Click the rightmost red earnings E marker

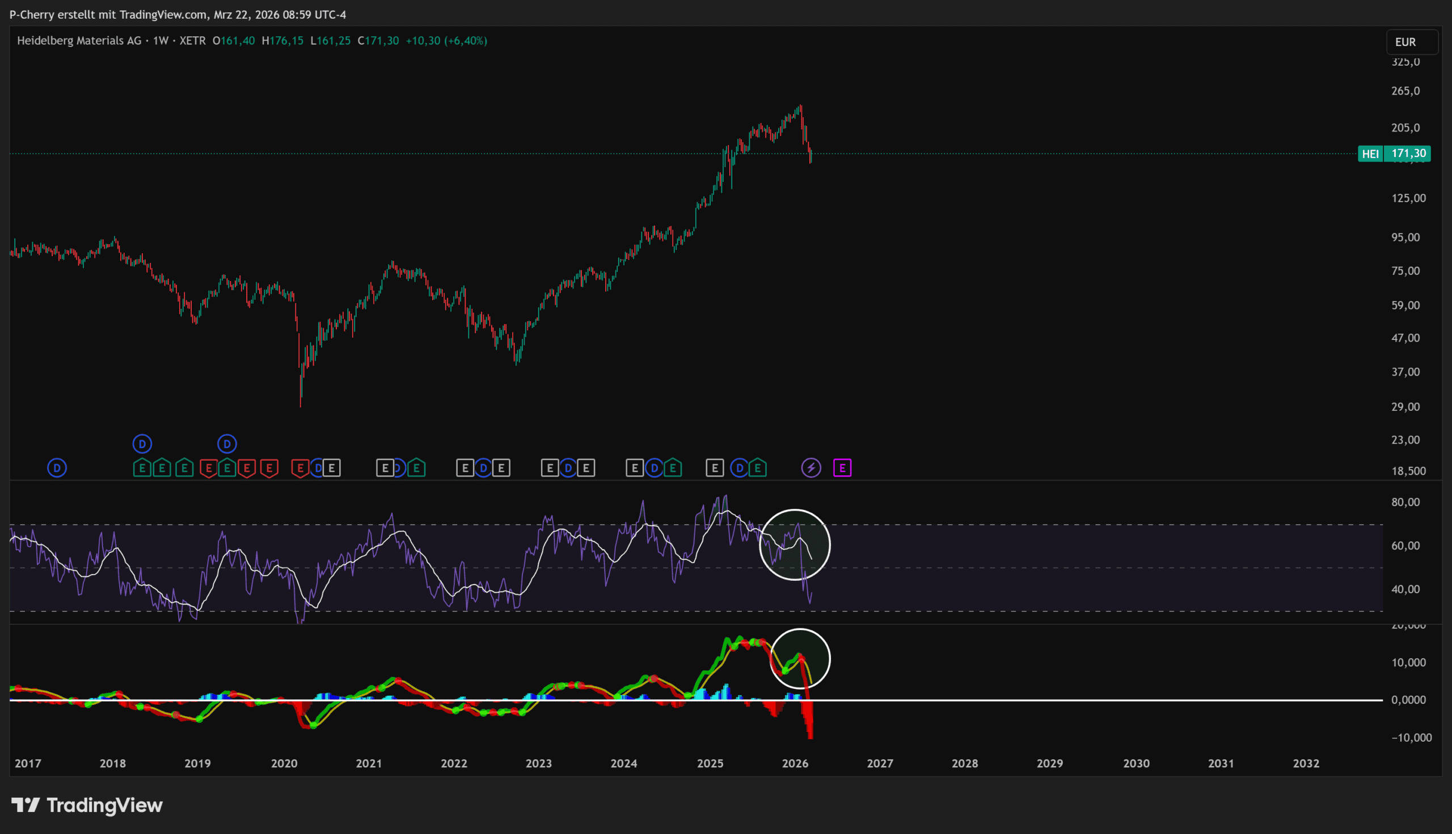point(300,468)
